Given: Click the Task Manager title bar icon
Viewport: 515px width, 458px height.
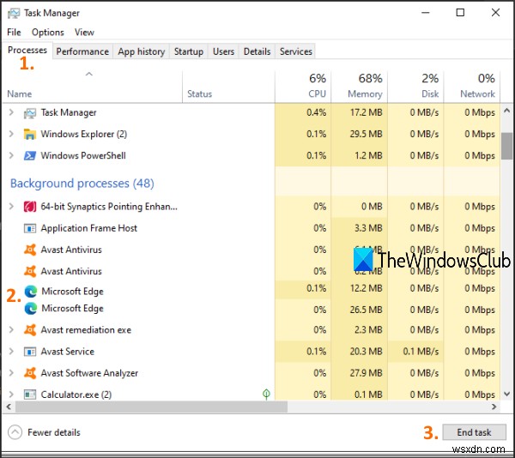Looking at the screenshot, I should [14, 13].
